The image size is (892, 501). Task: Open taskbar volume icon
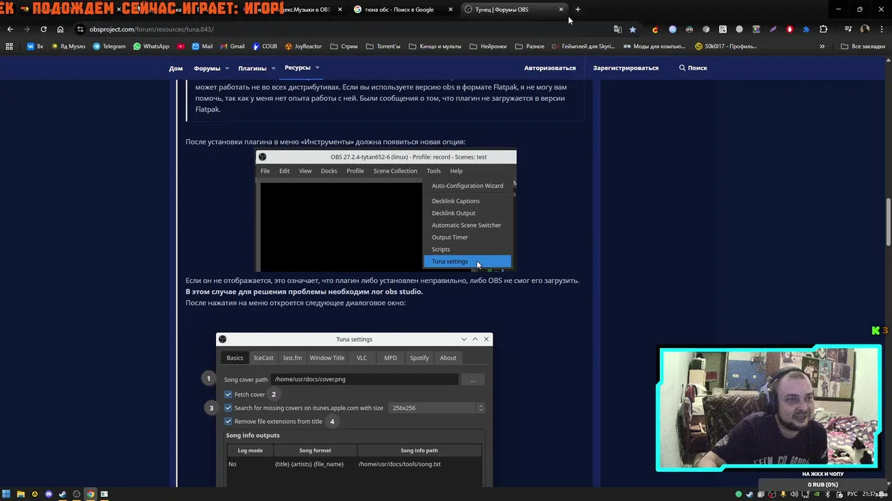[x=794, y=494]
